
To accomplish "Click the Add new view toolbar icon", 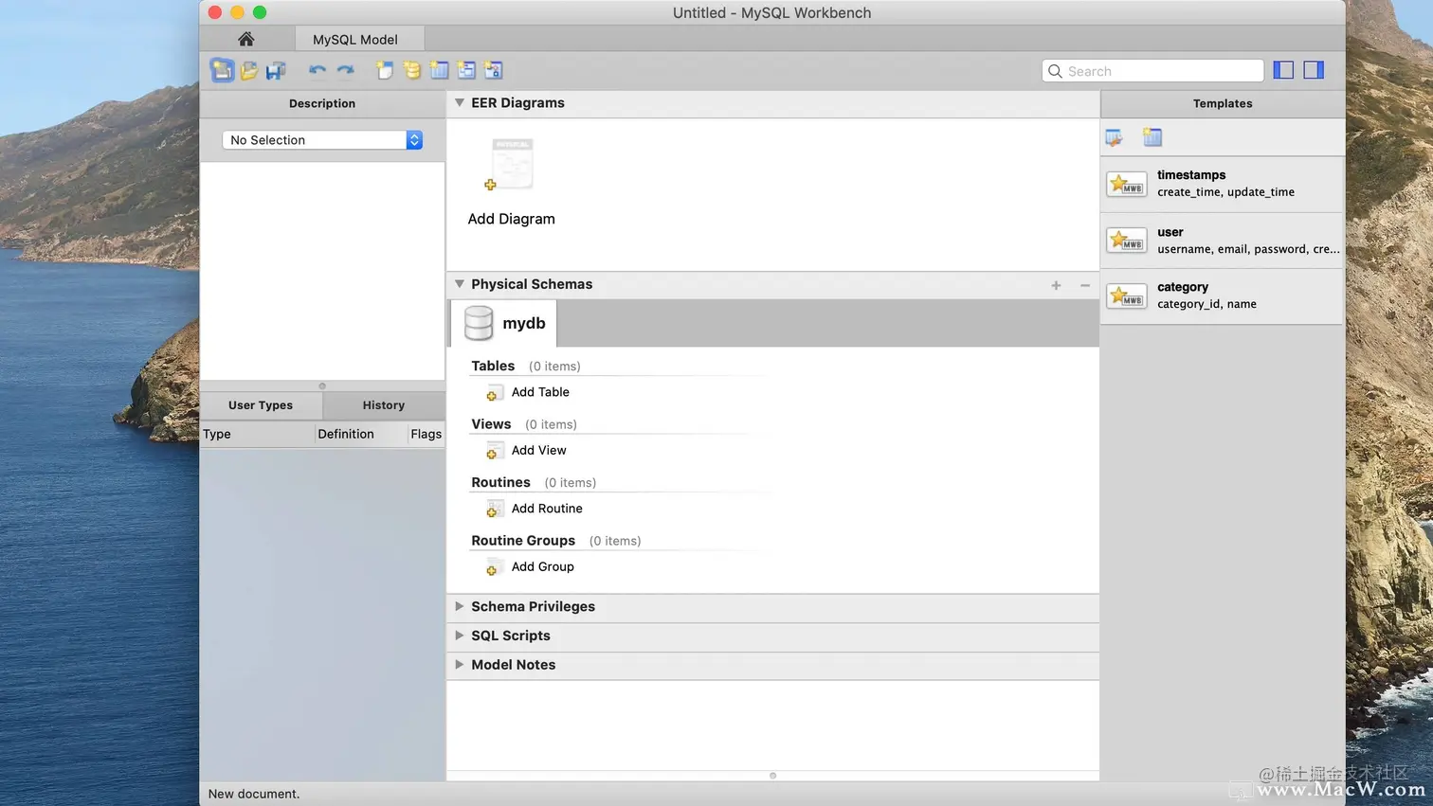I will (466, 70).
